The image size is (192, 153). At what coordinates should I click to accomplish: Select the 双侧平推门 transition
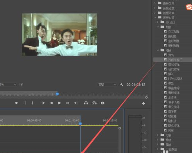pyautogui.click(x=175, y=60)
